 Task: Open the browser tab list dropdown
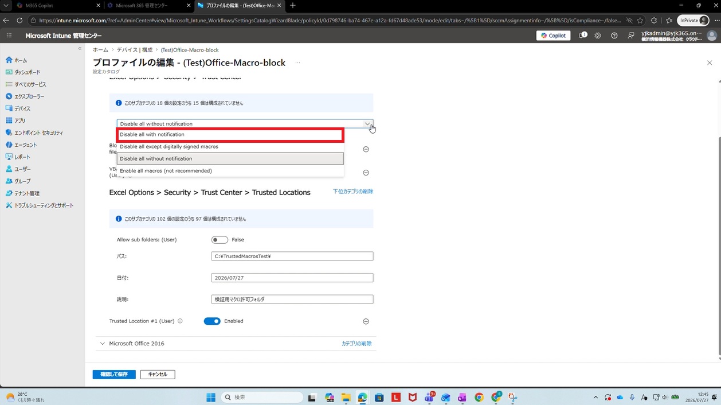(x=6, y=5)
